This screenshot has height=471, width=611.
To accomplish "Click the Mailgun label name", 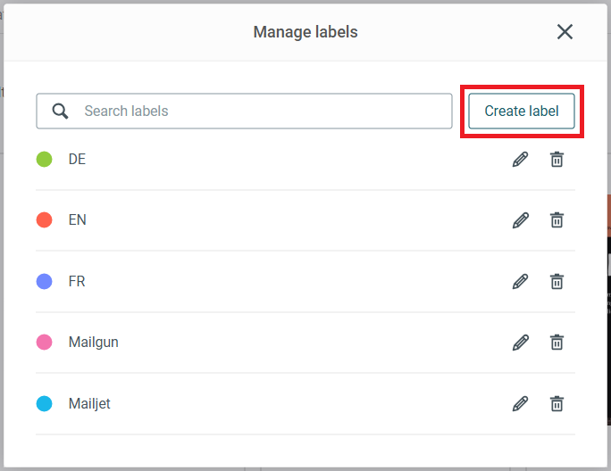I will [x=94, y=343].
